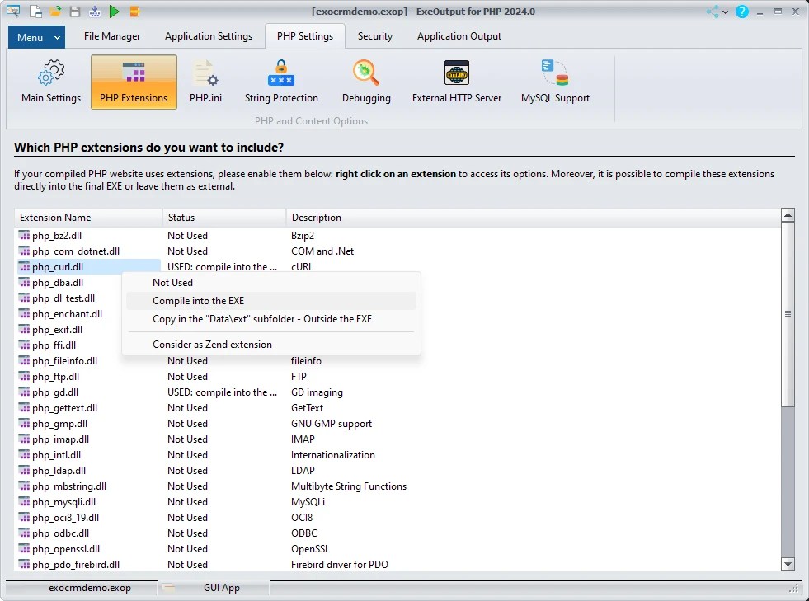This screenshot has width=809, height=601.
Task: Select the php_oci8_19.dll row
Action: [397, 518]
